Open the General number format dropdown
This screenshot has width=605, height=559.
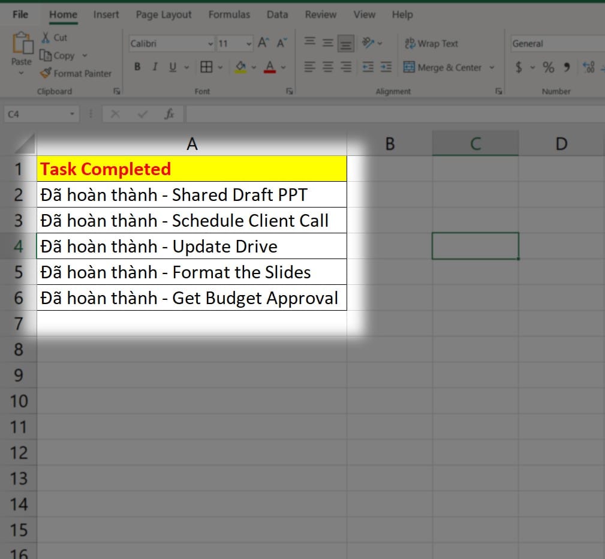tap(555, 44)
